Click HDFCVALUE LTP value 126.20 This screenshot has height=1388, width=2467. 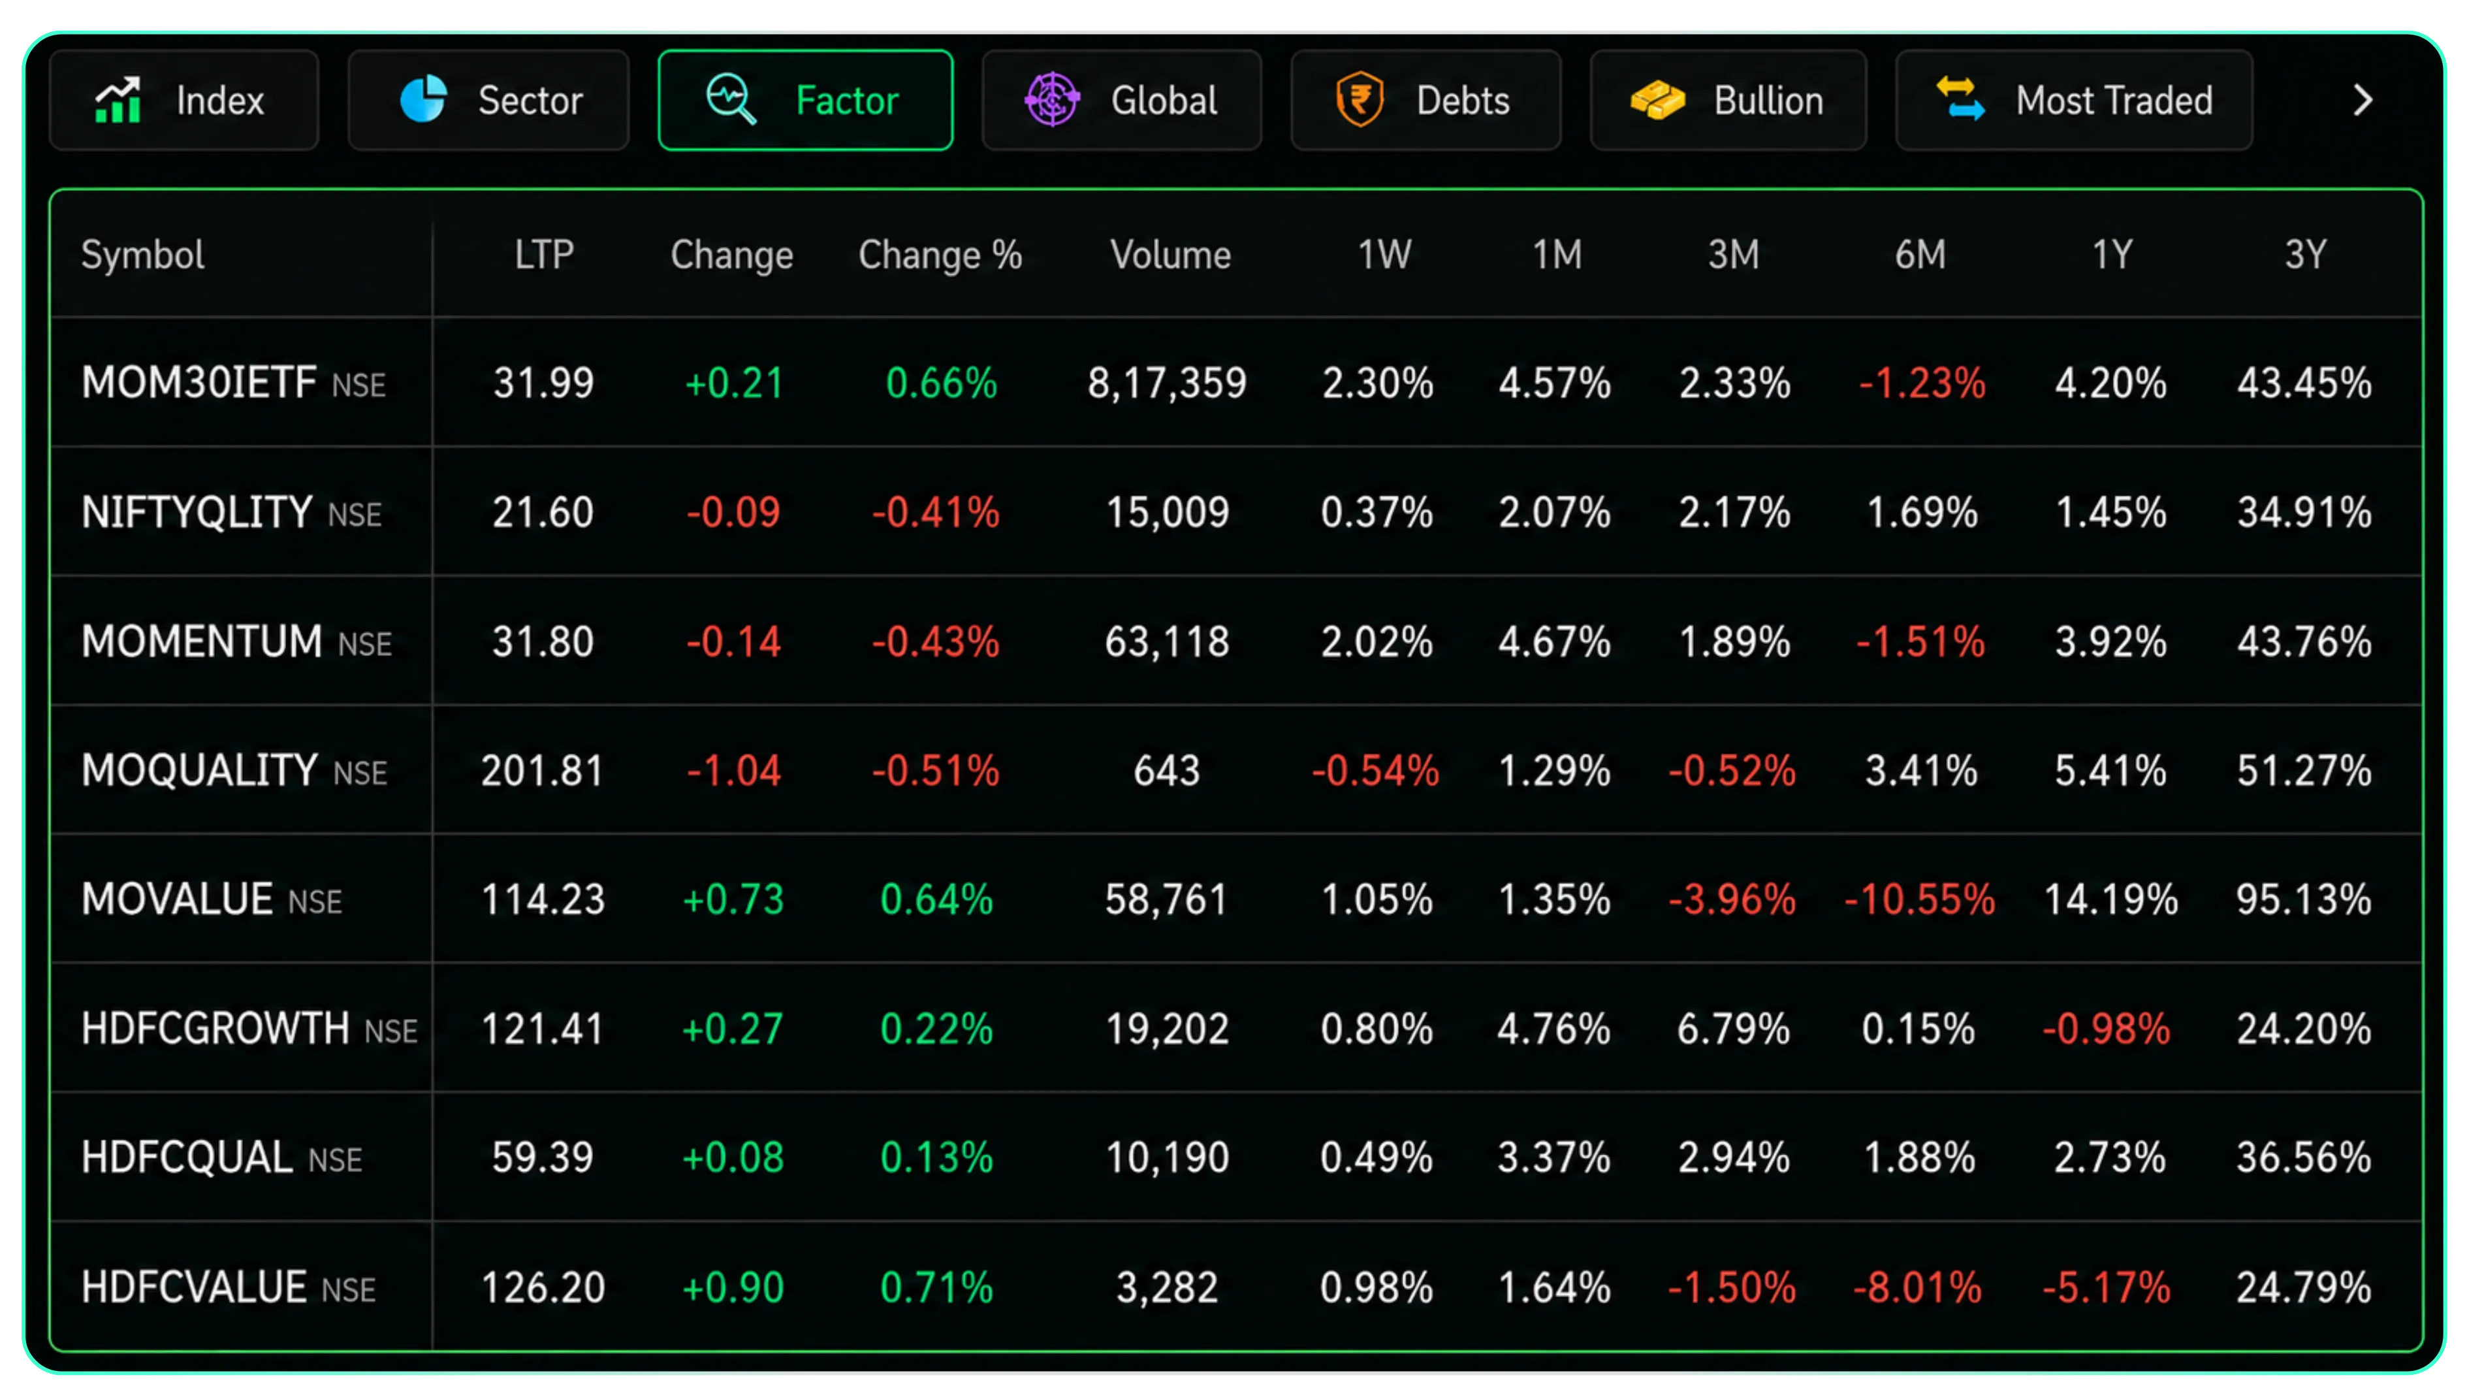[543, 1287]
